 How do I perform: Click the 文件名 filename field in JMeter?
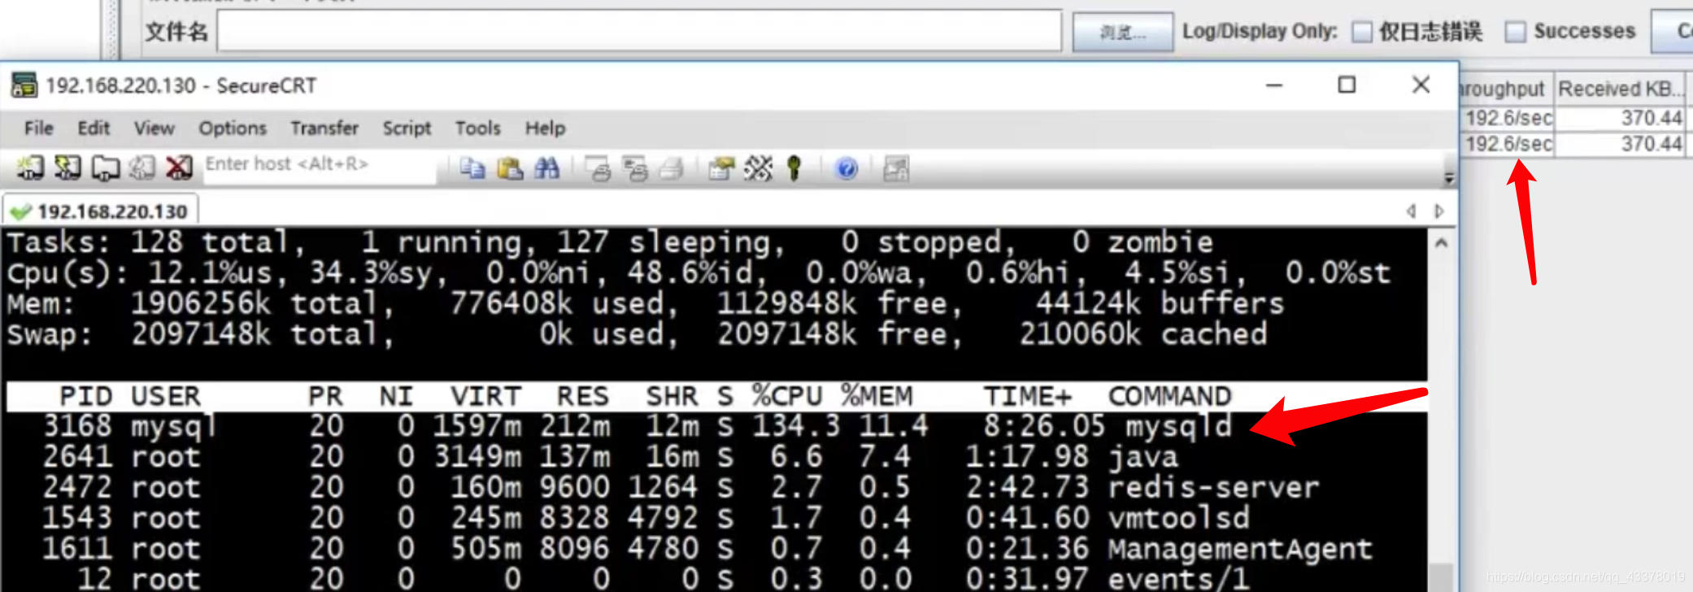click(639, 32)
